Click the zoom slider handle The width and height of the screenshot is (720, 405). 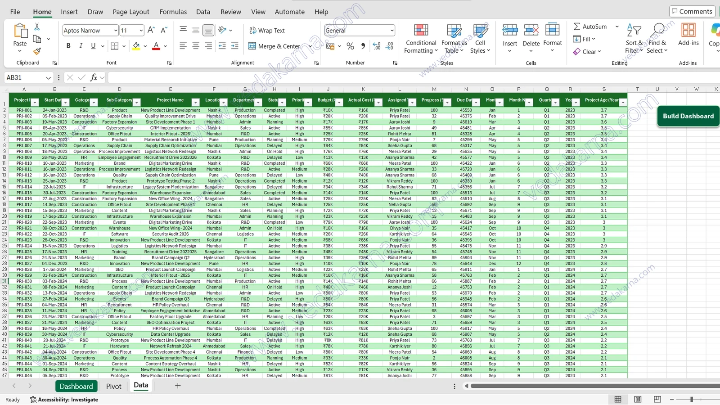pos(692,399)
